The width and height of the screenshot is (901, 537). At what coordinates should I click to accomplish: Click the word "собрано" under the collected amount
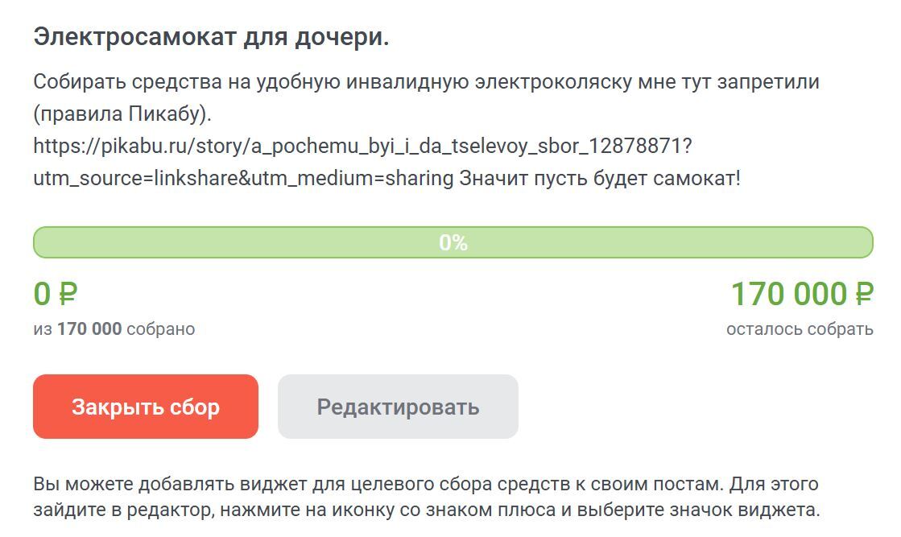coord(161,328)
